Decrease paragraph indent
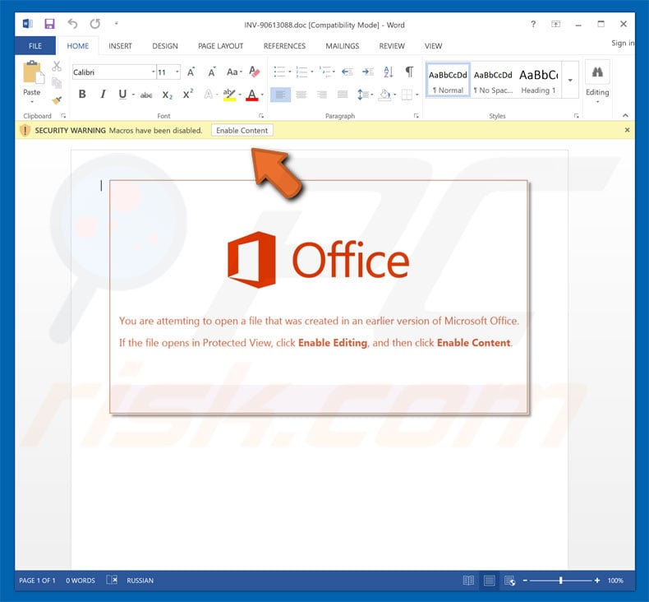649x602 pixels. coord(348,72)
